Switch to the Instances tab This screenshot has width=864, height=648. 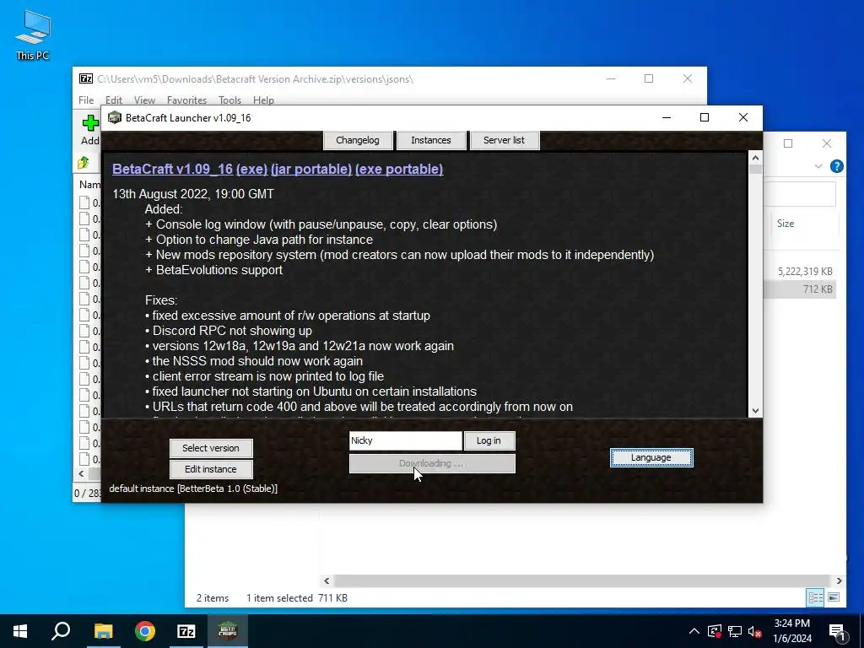(431, 140)
